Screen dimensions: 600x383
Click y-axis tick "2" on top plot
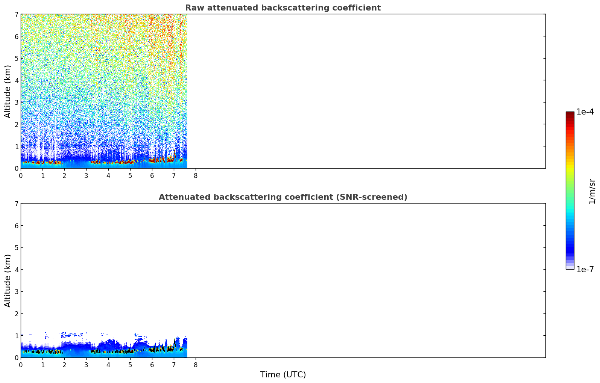pos(16,124)
